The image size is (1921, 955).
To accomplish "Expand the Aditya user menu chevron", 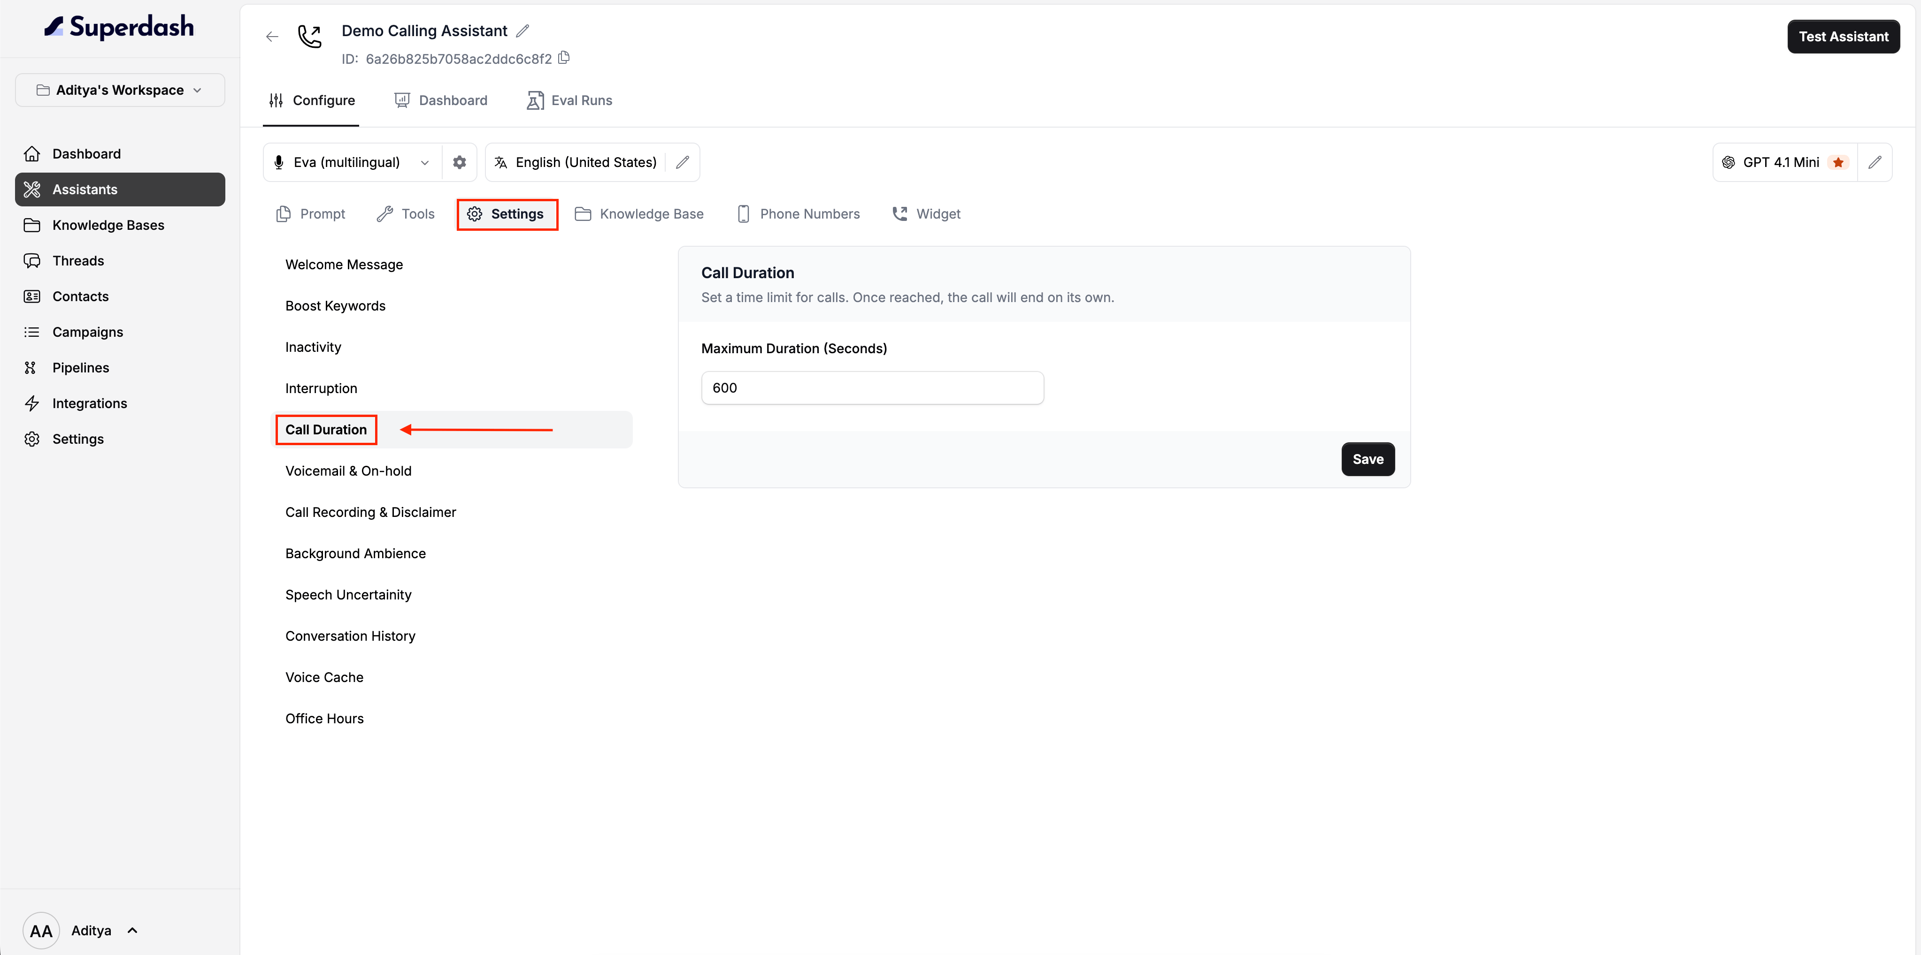I will click(x=133, y=931).
